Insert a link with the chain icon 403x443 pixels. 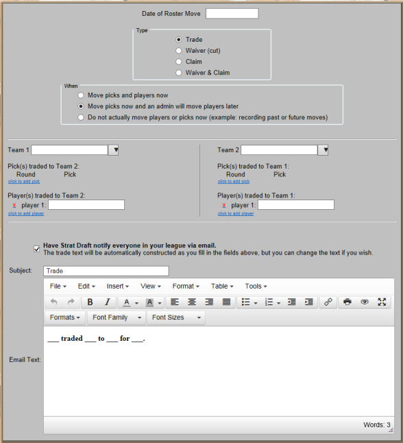pyautogui.click(x=328, y=302)
